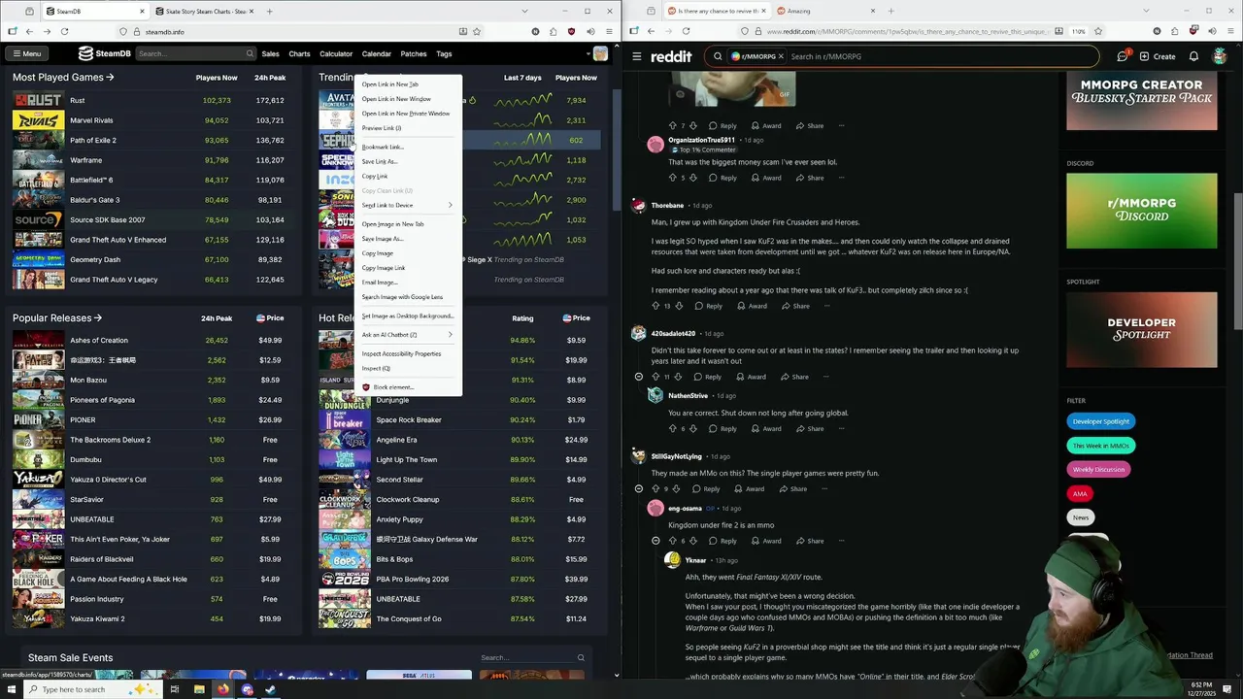The width and height of the screenshot is (1243, 699).
Task: Open SteamDB window Firefox application menu
Action: (x=610, y=31)
